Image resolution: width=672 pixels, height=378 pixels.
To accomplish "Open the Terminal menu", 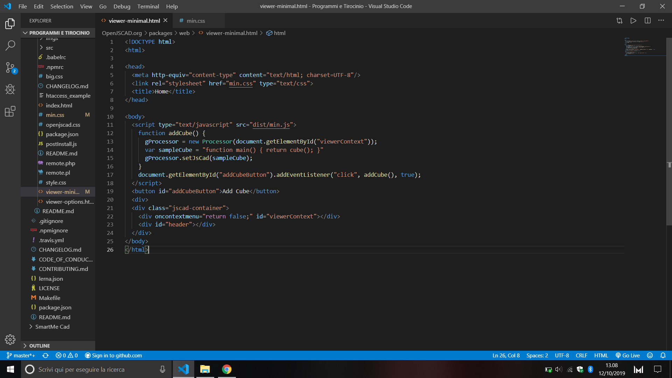I will click(x=148, y=6).
